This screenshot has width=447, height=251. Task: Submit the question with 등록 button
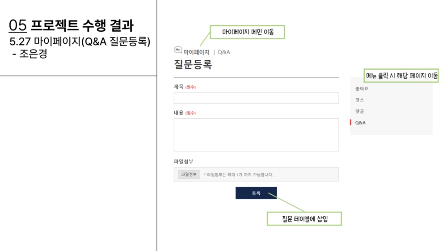256,193
